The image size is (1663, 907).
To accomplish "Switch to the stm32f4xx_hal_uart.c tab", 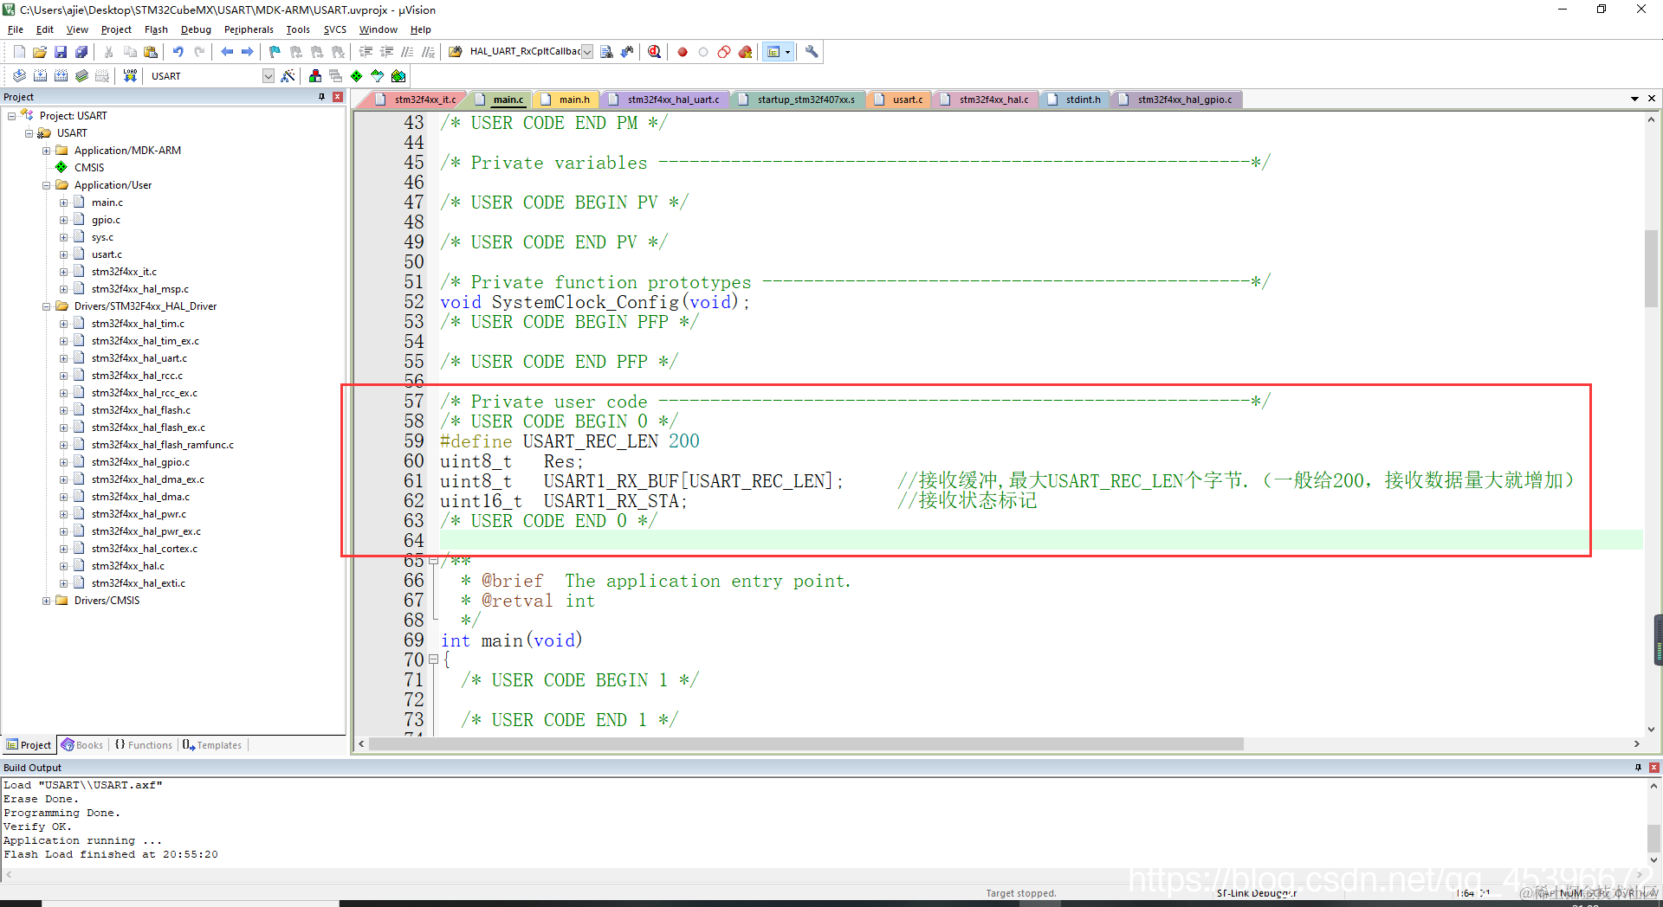I will pos(665,100).
